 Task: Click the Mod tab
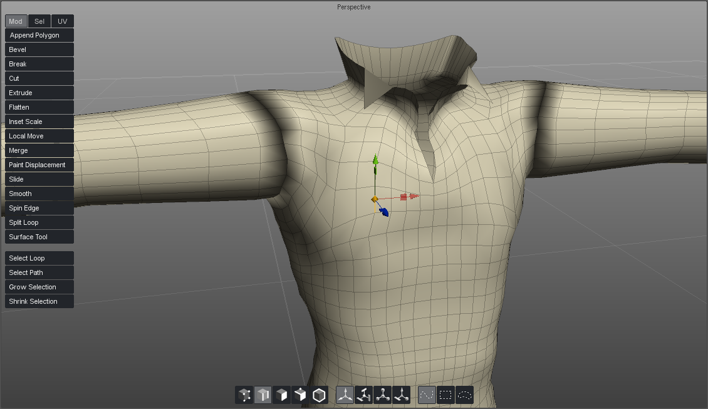click(x=16, y=21)
